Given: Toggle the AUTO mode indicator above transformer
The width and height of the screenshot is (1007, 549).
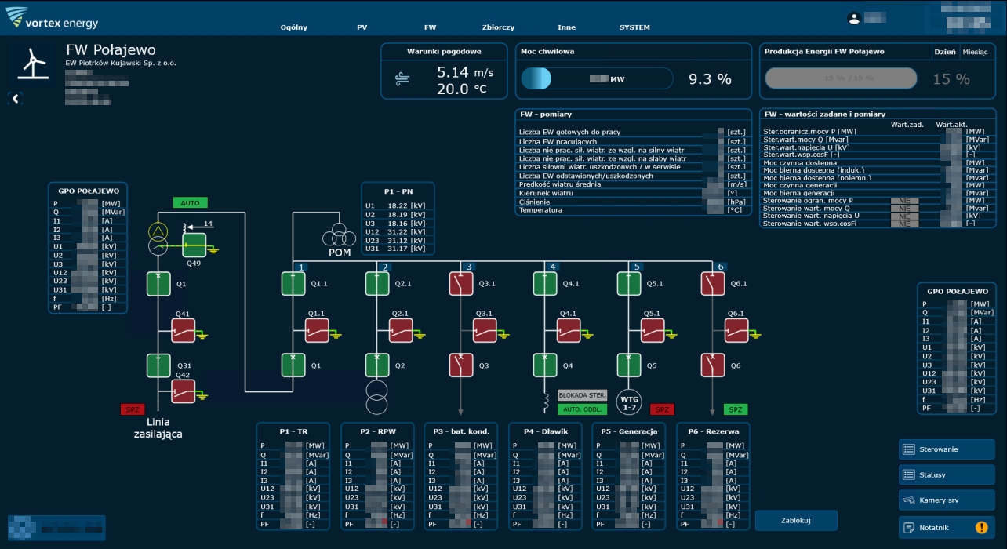Looking at the screenshot, I should 191,202.
